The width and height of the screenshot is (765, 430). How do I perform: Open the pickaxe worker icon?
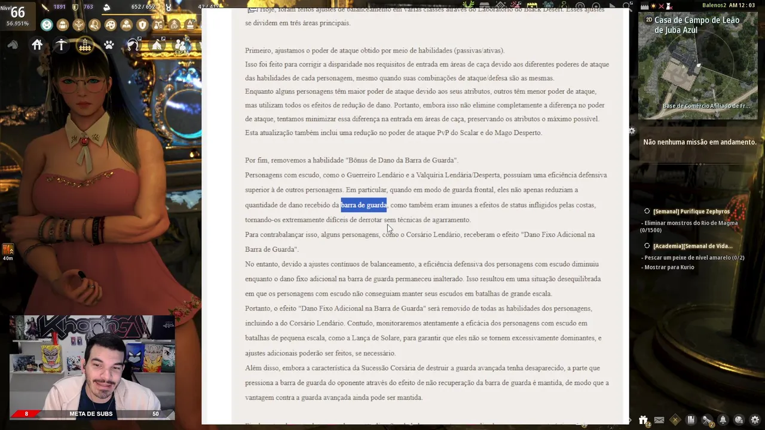pyautogui.click(x=61, y=45)
